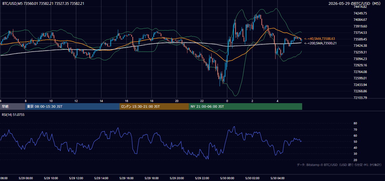
Task: Click the bottom time label 5/29 22:00
Action: click(x=202, y=178)
